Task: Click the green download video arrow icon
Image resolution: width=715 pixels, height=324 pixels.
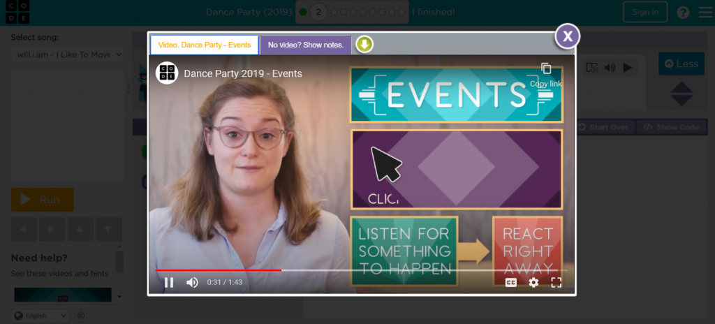Action: pos(364,45)
